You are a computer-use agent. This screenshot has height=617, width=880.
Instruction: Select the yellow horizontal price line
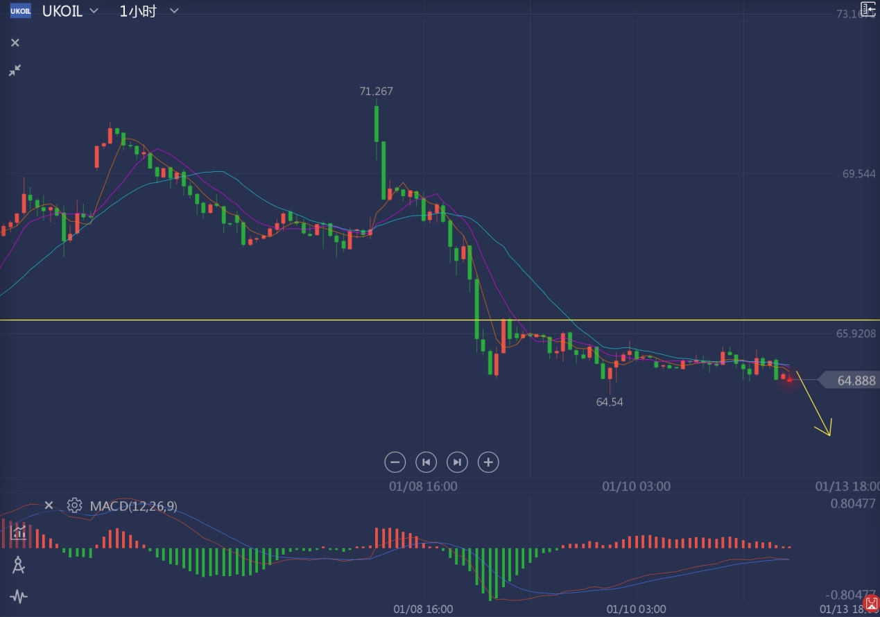[x=277, y=320]
